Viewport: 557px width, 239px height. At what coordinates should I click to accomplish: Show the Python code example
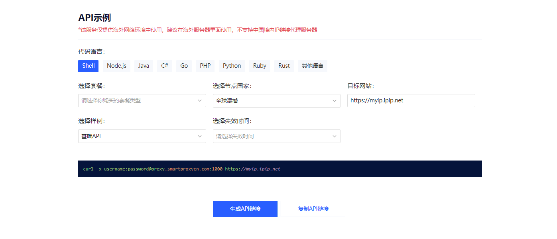click(232, 66)
